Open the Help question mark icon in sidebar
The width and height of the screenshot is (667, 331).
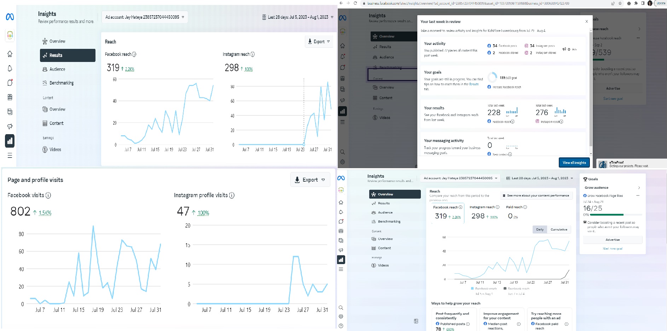tap(341, 326)
